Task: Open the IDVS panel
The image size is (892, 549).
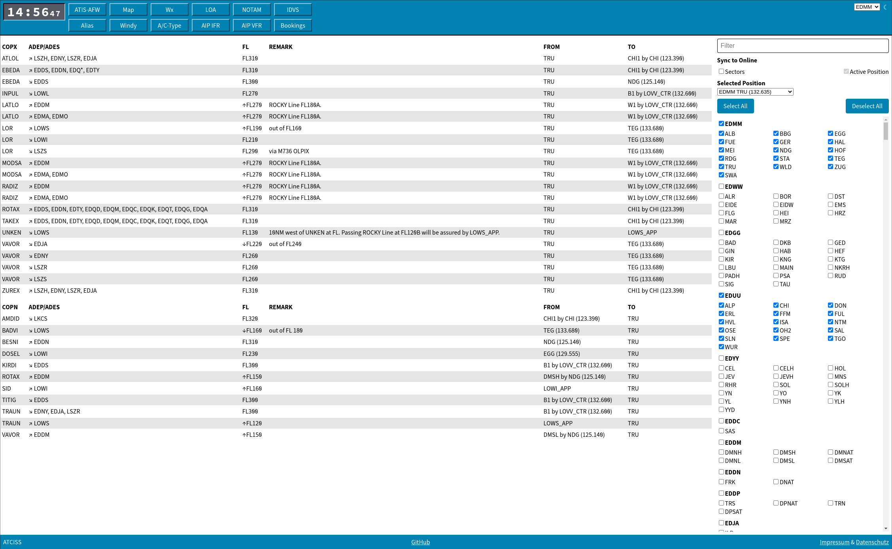Action: click(x=293, y=9)
